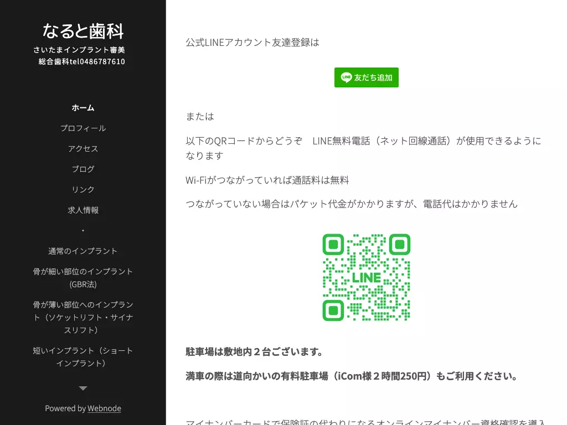Image resolution: width=567 pixels, height=425 pixels.
Task: Click the text 公式LINEアカウント友達登録は
Action: point(252,43)
